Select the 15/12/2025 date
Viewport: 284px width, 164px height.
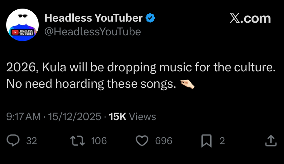point(74,117)
